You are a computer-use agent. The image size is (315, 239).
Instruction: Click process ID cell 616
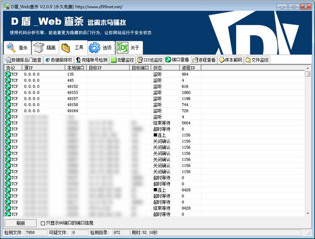(x=185, y=87)
